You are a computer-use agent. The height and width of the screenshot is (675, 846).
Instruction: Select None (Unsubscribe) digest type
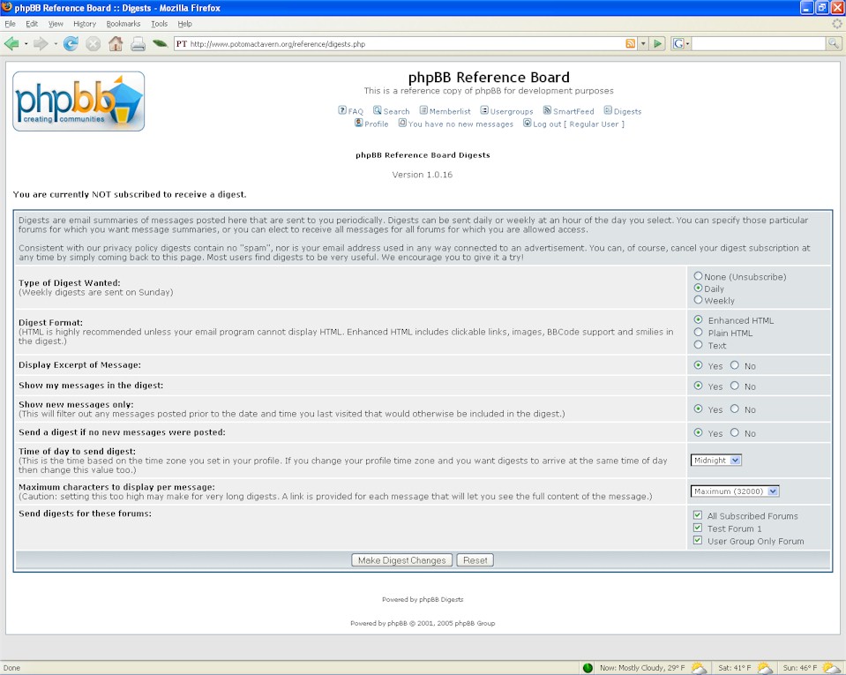(698, 275)
